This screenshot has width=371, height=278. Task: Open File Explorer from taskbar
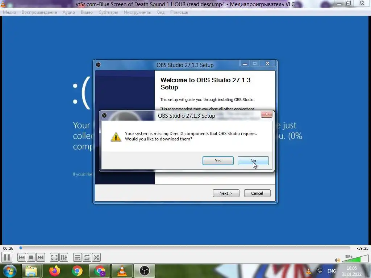(31, 271)
